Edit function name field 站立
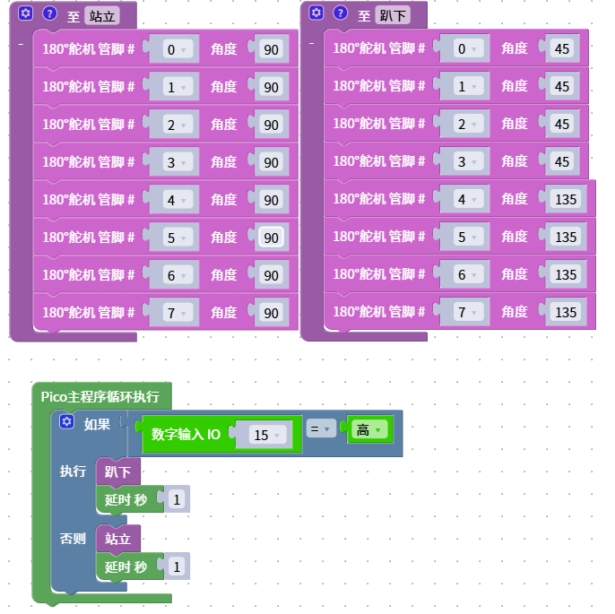Viewport: 615px width, 614px height. [x=102, y=16]
